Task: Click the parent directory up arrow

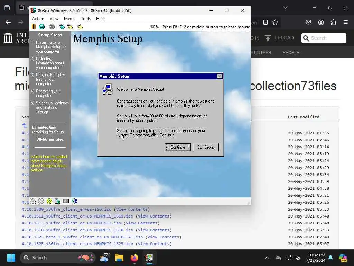Action: [25, 125]
